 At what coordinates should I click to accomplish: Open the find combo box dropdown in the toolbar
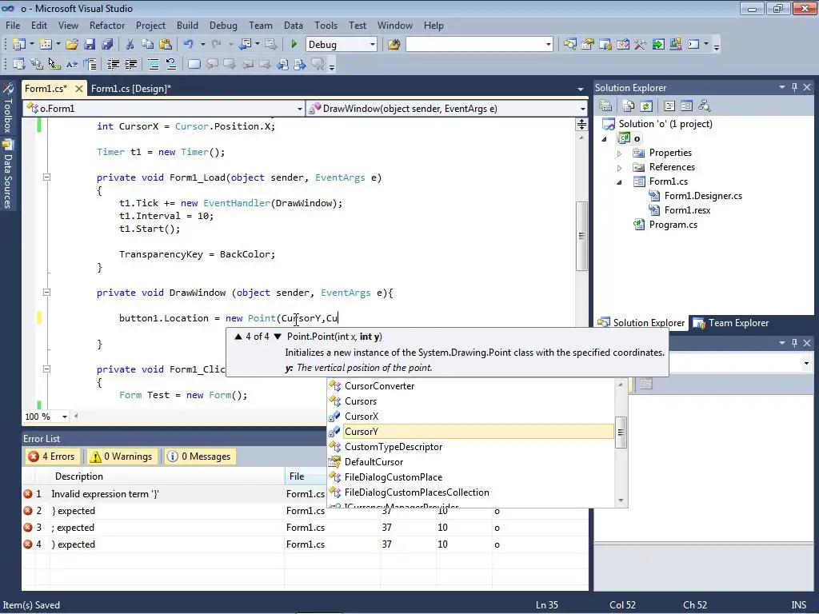click(548, 45)
